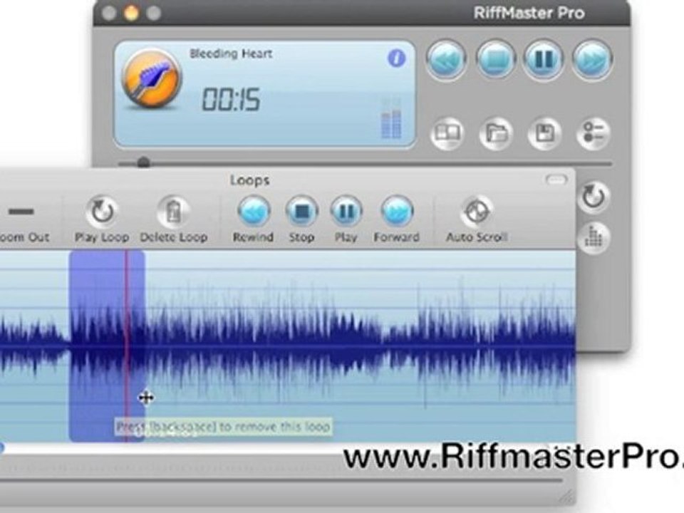Click the Bleeding Heart song title

point(231,53)
